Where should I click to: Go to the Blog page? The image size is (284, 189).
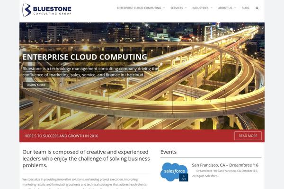245,8
